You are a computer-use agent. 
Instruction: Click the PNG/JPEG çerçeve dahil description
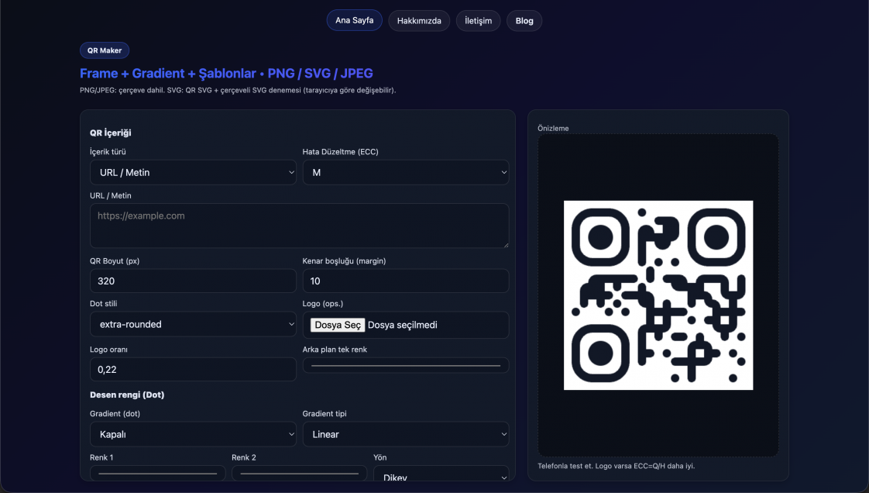(x=238, y=90)
